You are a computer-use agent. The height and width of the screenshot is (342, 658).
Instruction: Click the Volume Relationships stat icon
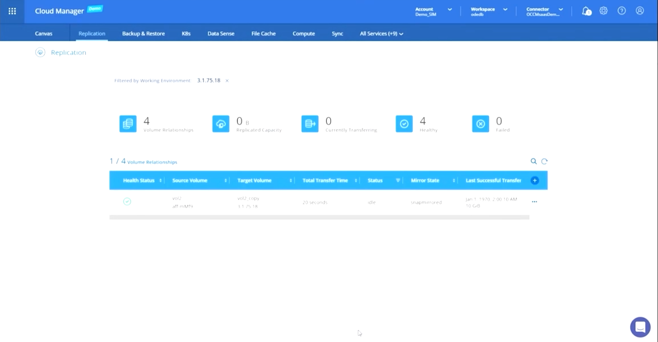click(128, 124)
